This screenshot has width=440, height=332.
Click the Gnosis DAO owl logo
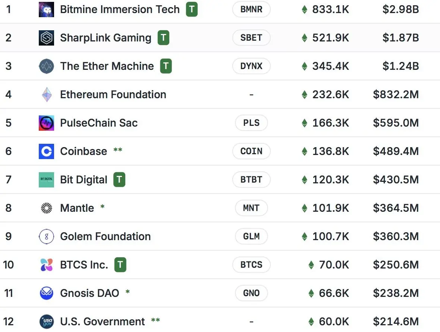click(x=47, y=293)
